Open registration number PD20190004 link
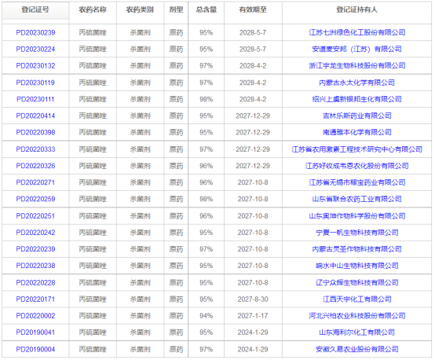The width and height of the screenshot is (435, 360). [35, 350]
